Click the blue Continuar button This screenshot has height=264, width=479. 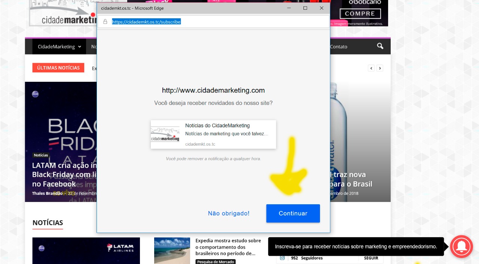[293, 213]
